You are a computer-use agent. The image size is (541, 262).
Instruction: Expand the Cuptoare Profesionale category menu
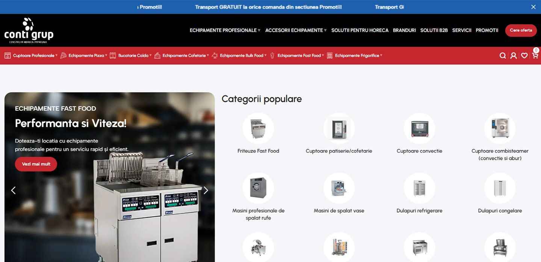click(x=33, y=56)
